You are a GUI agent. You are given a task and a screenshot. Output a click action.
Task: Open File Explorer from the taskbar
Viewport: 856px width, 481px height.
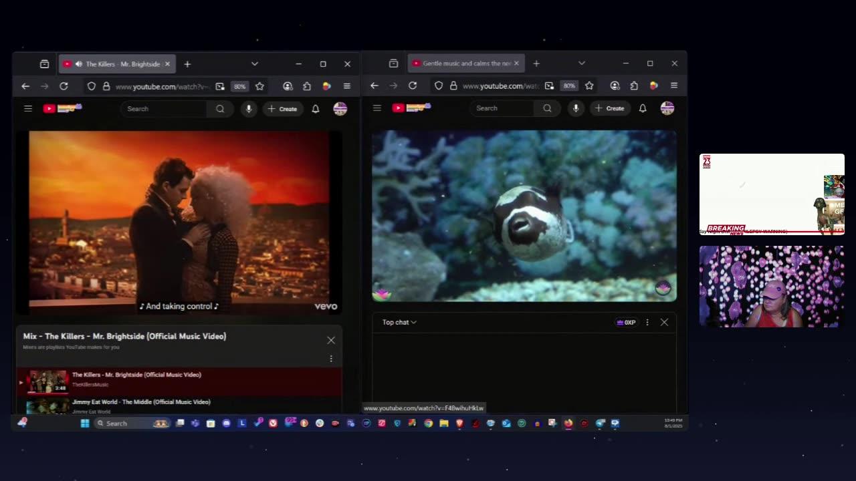443,423
